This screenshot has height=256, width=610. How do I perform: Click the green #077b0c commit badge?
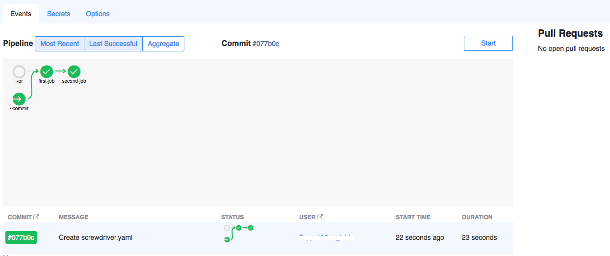pos(21,237)
